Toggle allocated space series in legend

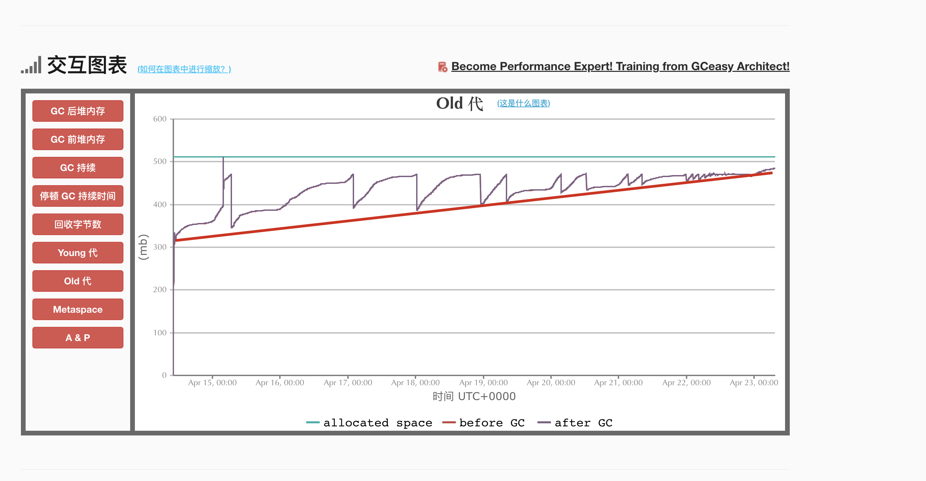pos(377,423)
